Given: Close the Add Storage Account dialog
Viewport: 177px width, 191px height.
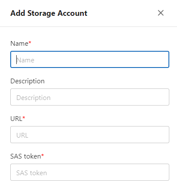Looking at the screenshot, I should pos(161,13).
